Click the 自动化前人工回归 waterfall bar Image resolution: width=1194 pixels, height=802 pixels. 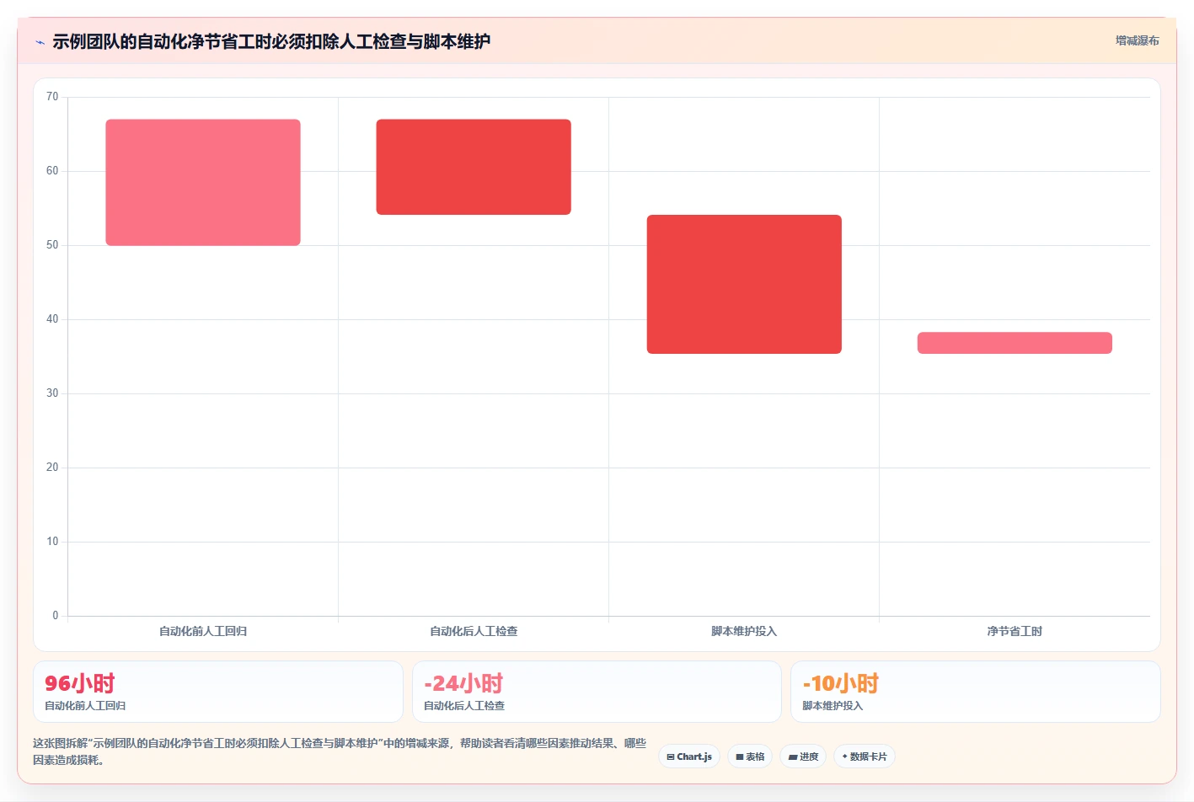[203, 182]
